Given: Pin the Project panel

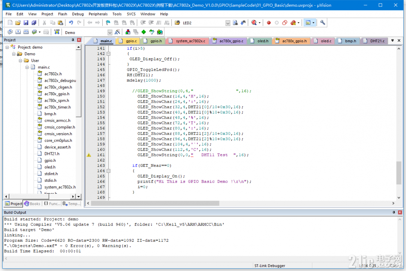Looking at the screenshot, I should click(x=73, y=40).
